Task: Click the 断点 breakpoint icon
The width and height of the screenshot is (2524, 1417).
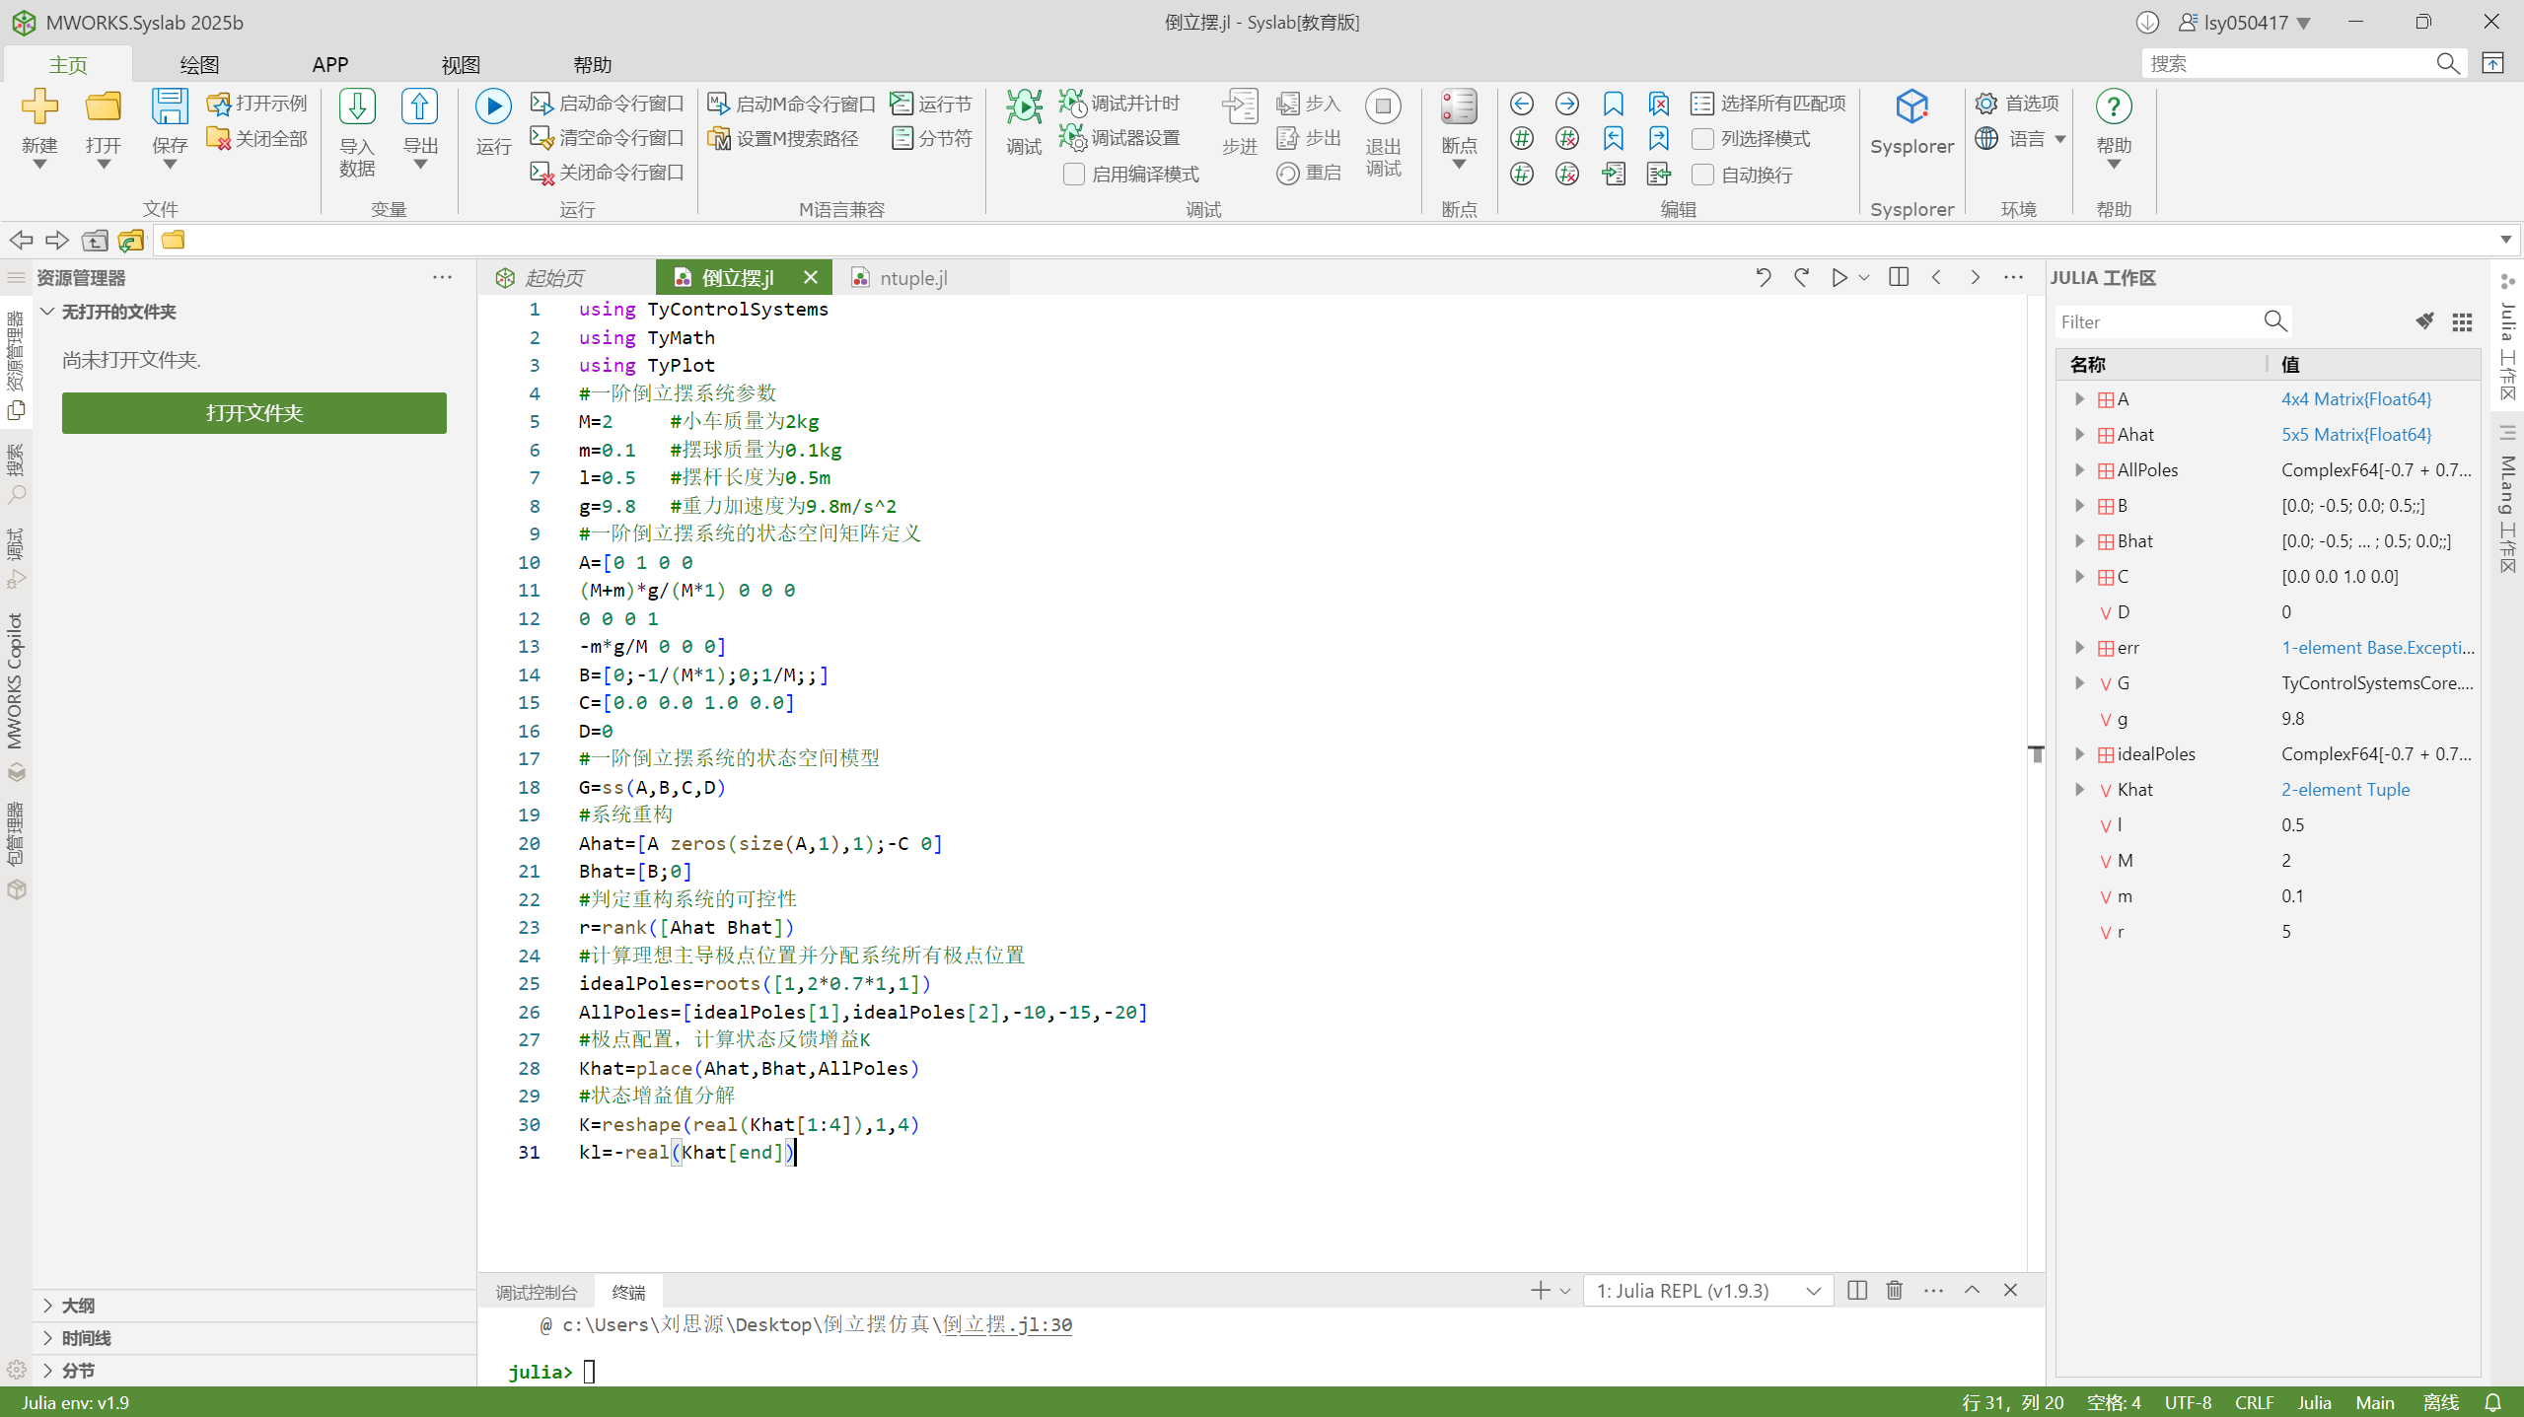Action: point(1459,106)
